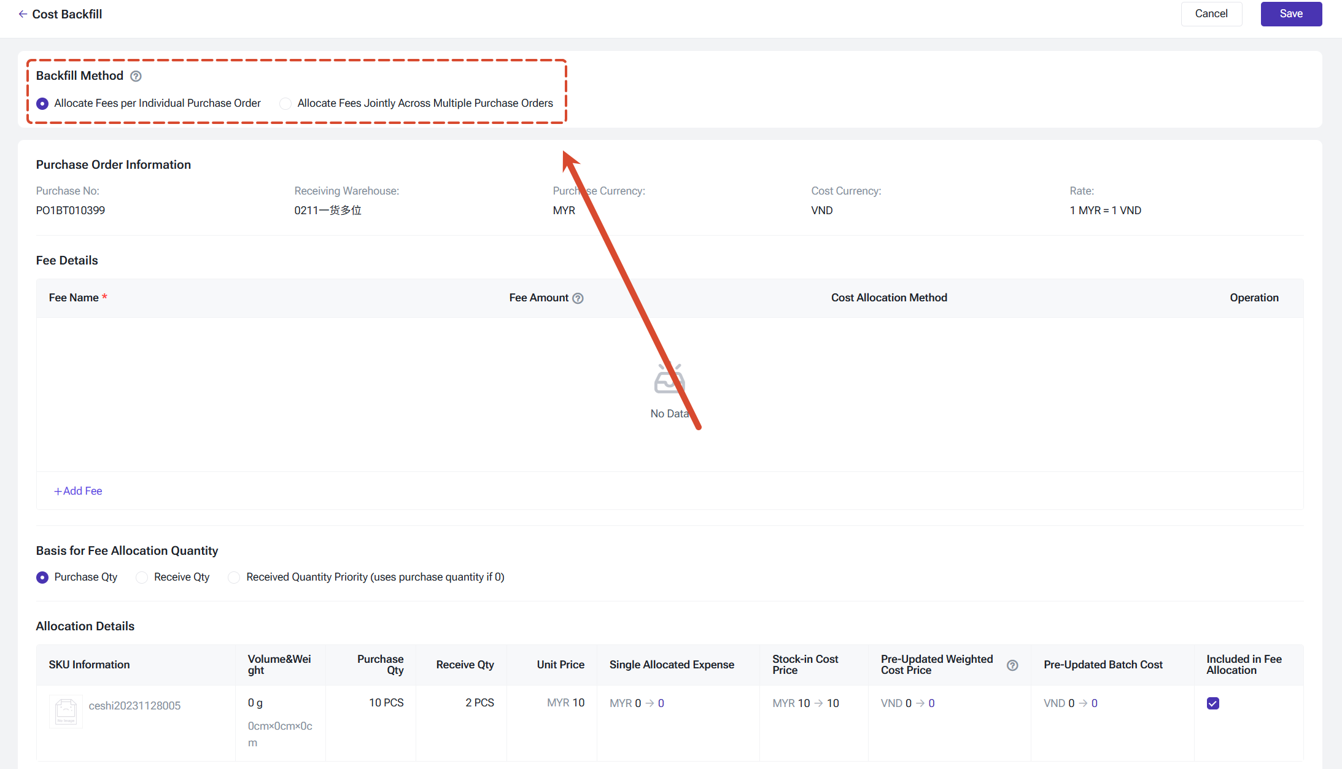Click the rate text 1 MYR = 1 VND

[1106, 211]
